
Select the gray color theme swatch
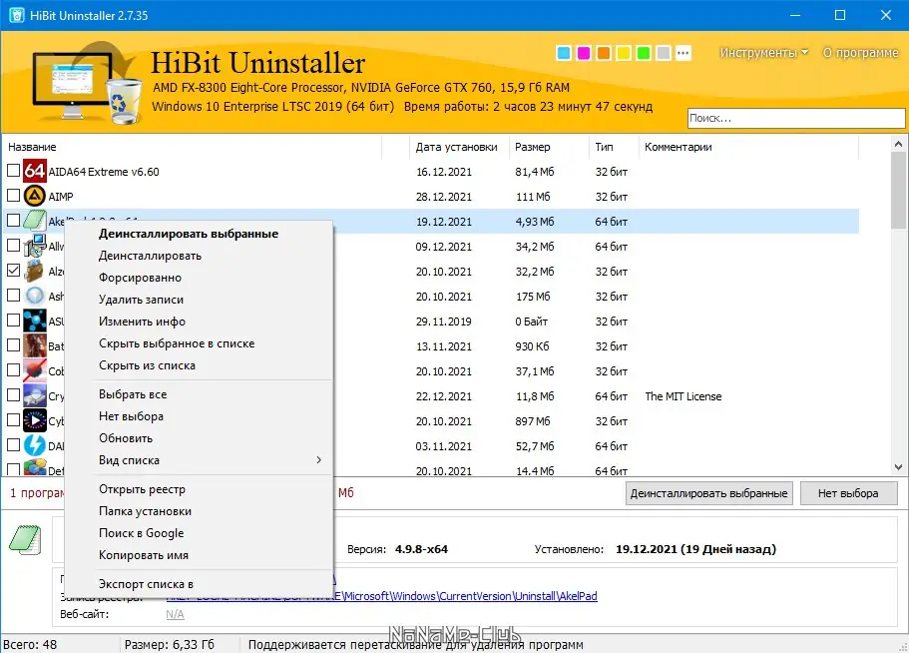click(664, 53)
